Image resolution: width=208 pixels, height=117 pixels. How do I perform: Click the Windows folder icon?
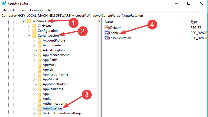coord(29,21)
